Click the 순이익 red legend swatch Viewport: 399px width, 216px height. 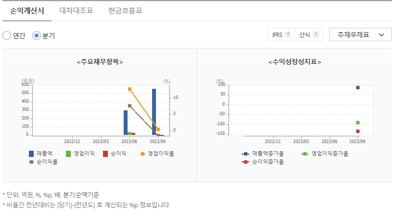[x=105, y=154]
